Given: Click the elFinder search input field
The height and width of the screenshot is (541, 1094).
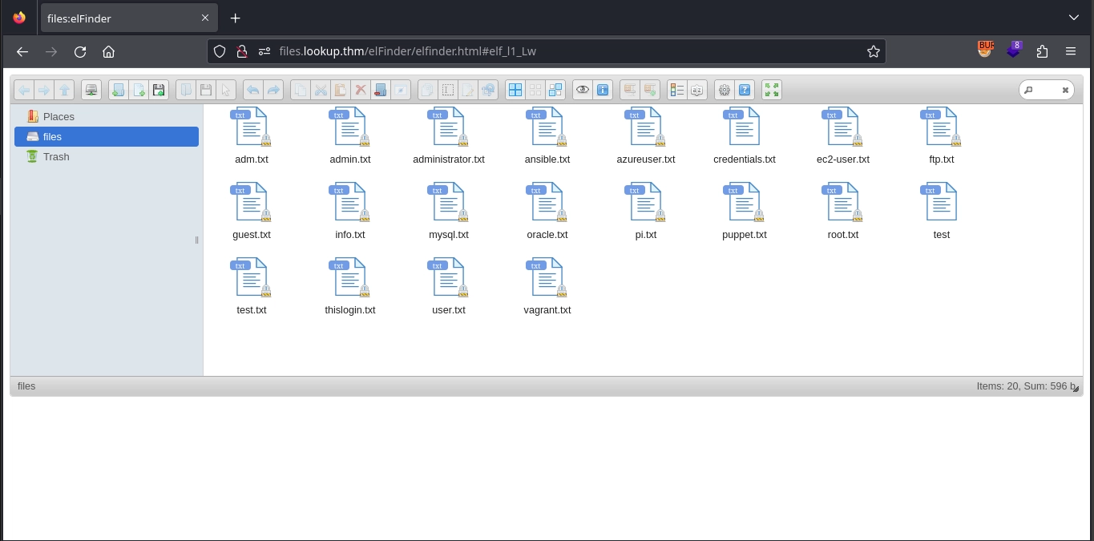Looking at the screenshot, I should 1045,91.
